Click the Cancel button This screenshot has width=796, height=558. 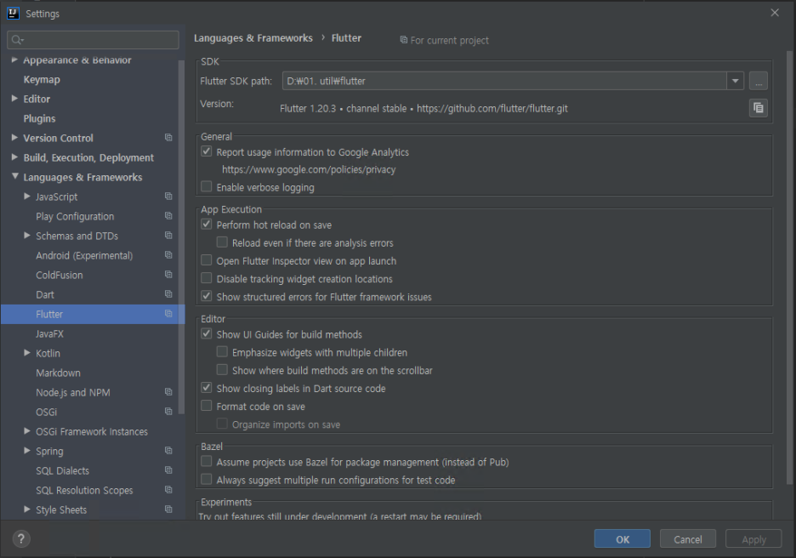point(688,538)
